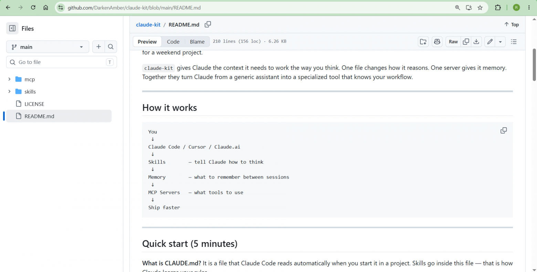Open the Raw file view
Viewport: 537px width, 272px height.
point(453,42)
